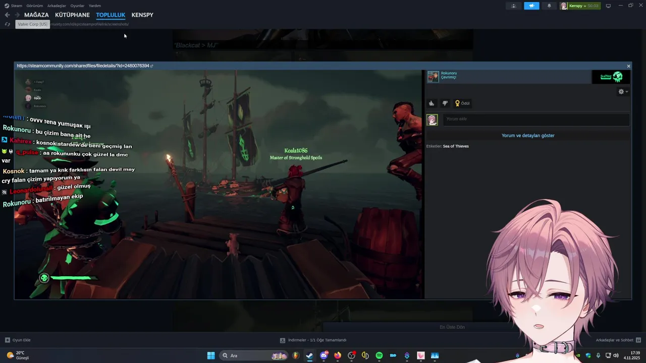Open Spotify from the taskbar
The width and height of the screenshot is (646, 363).
tap(379, 355)
